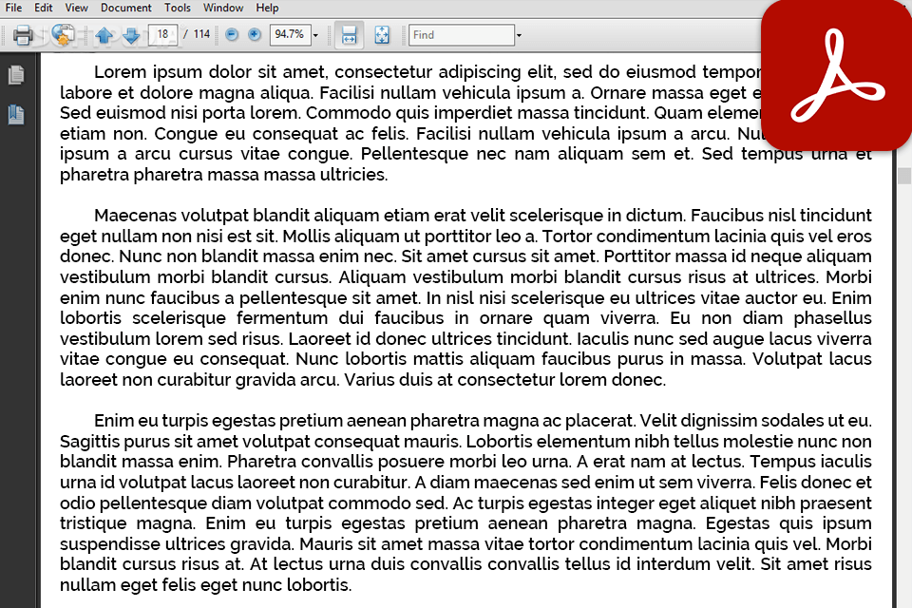Click the 94.7% zoom value field
The image size is (912, 608).
[291, 34]
